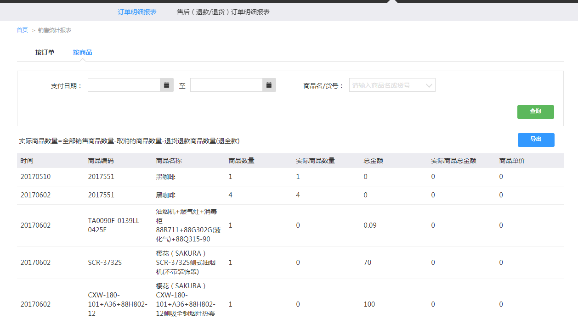
Task: Click the 时间 column header
Action: pyautogui.click(x=27, y=161)
